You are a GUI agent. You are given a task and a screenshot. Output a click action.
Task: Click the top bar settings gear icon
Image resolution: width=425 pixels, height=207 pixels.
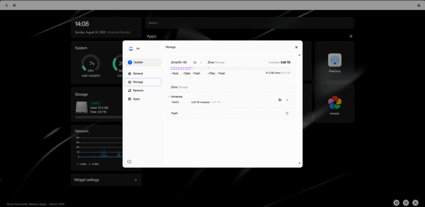pyautogui.click(x=14, y=5)
